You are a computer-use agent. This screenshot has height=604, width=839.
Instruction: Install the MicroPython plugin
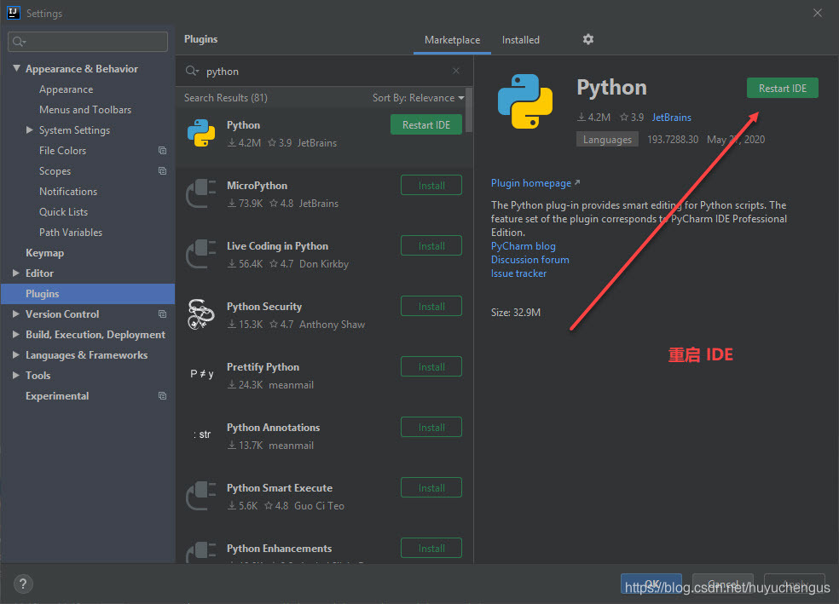[x=431, y=186]
